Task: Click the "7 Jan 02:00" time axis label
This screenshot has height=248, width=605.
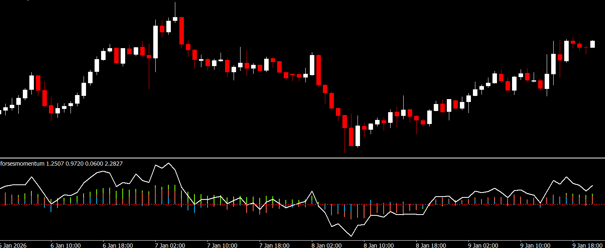Action: 170,245
